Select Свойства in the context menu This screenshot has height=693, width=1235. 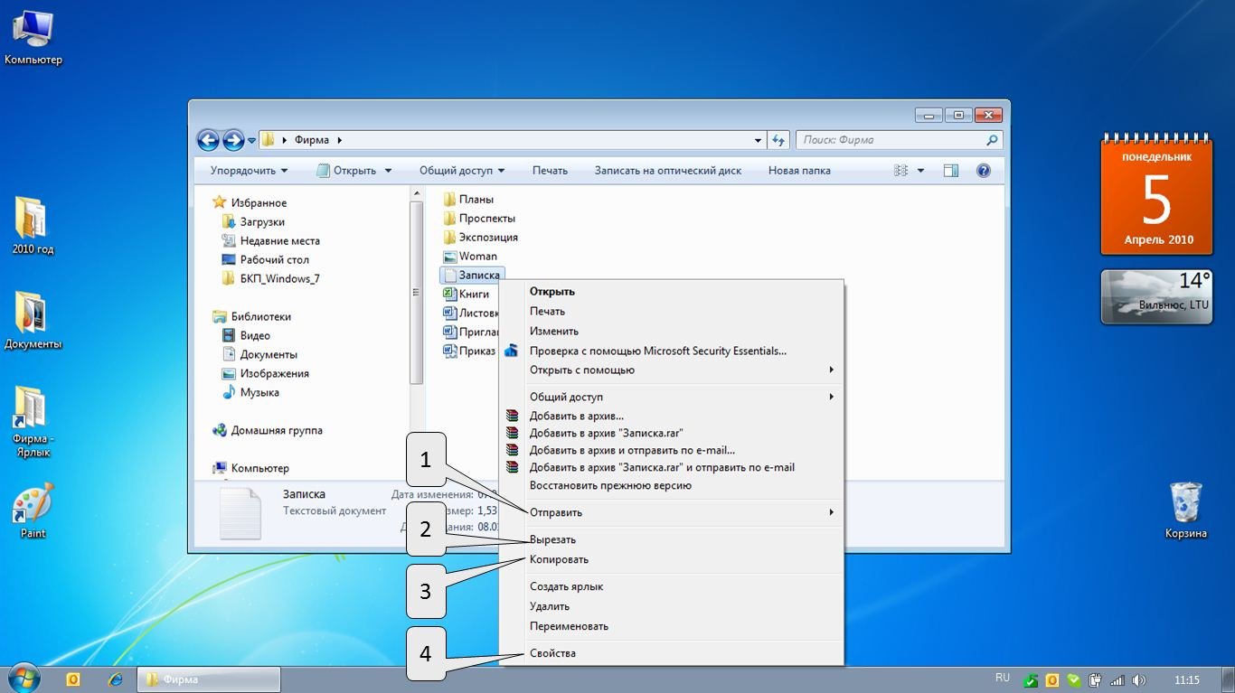(552, 653)
